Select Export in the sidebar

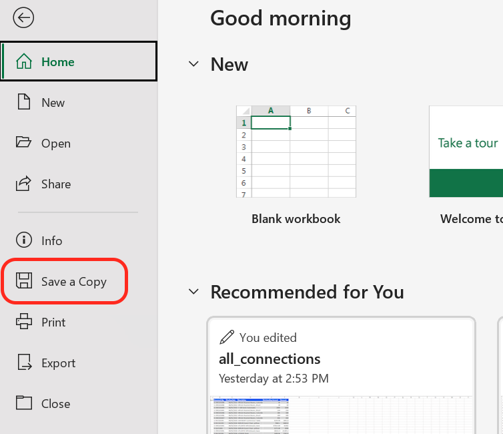tap(79, 363)
